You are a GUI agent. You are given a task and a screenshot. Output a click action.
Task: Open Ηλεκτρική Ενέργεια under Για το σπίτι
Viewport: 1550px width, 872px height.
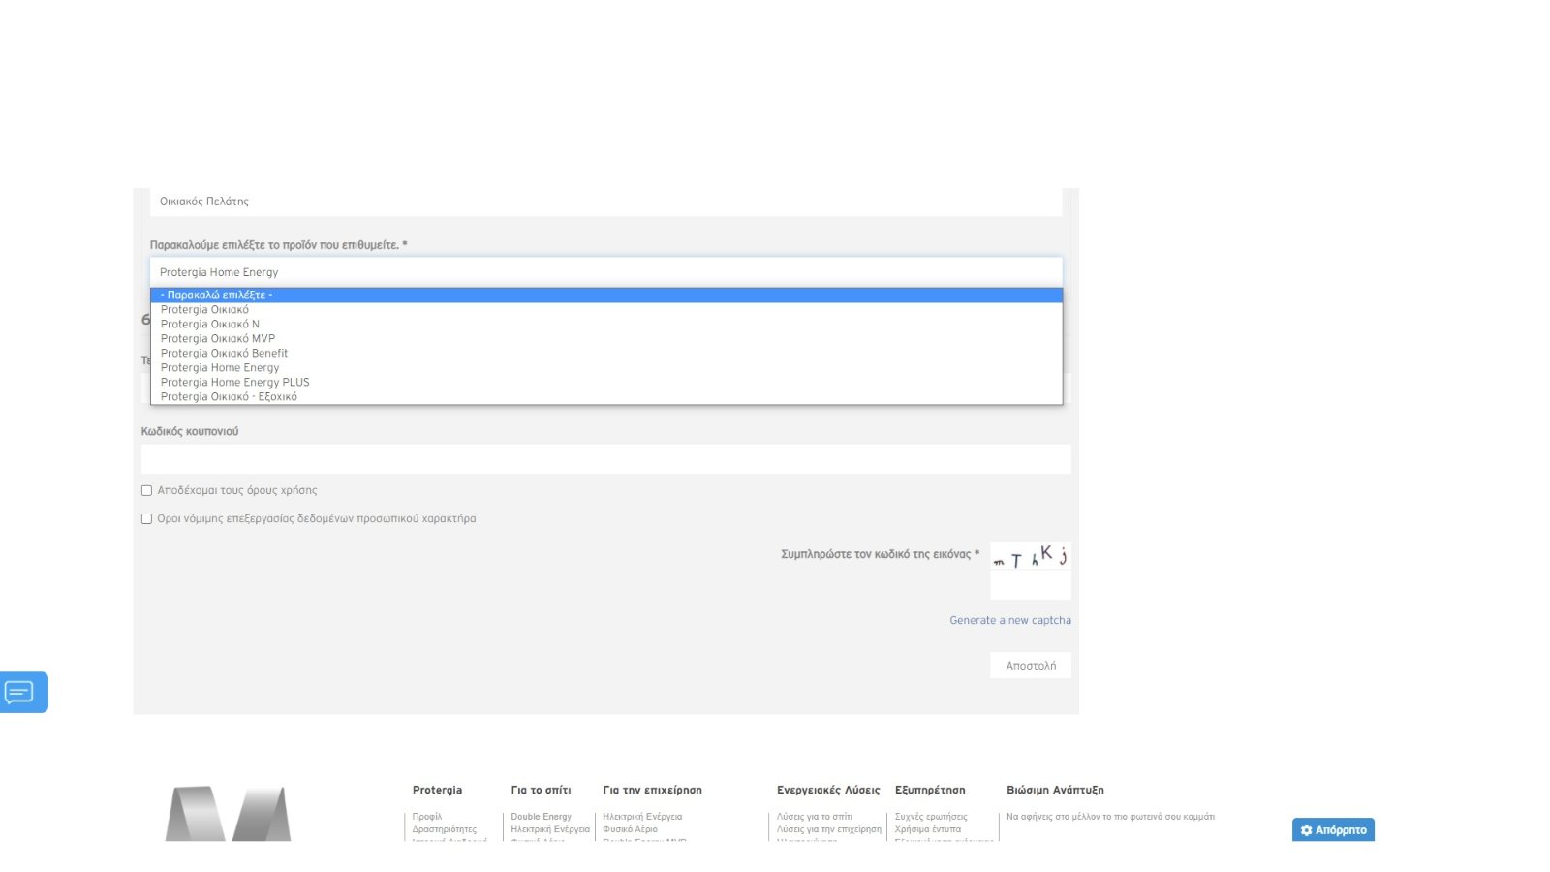point(550,829)
